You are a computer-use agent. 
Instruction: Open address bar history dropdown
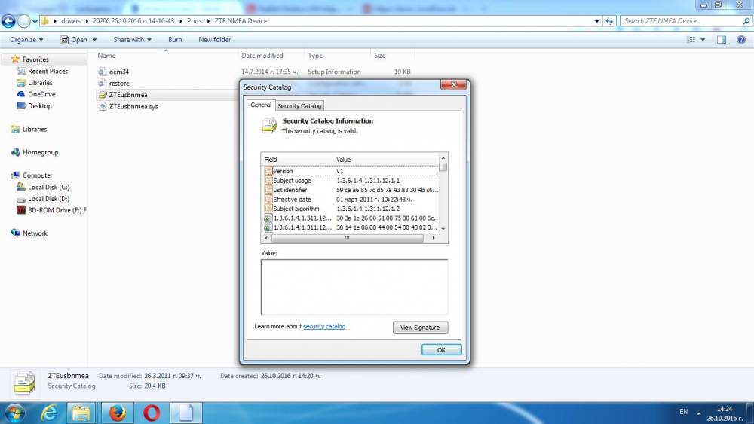(x=596, y=21)
